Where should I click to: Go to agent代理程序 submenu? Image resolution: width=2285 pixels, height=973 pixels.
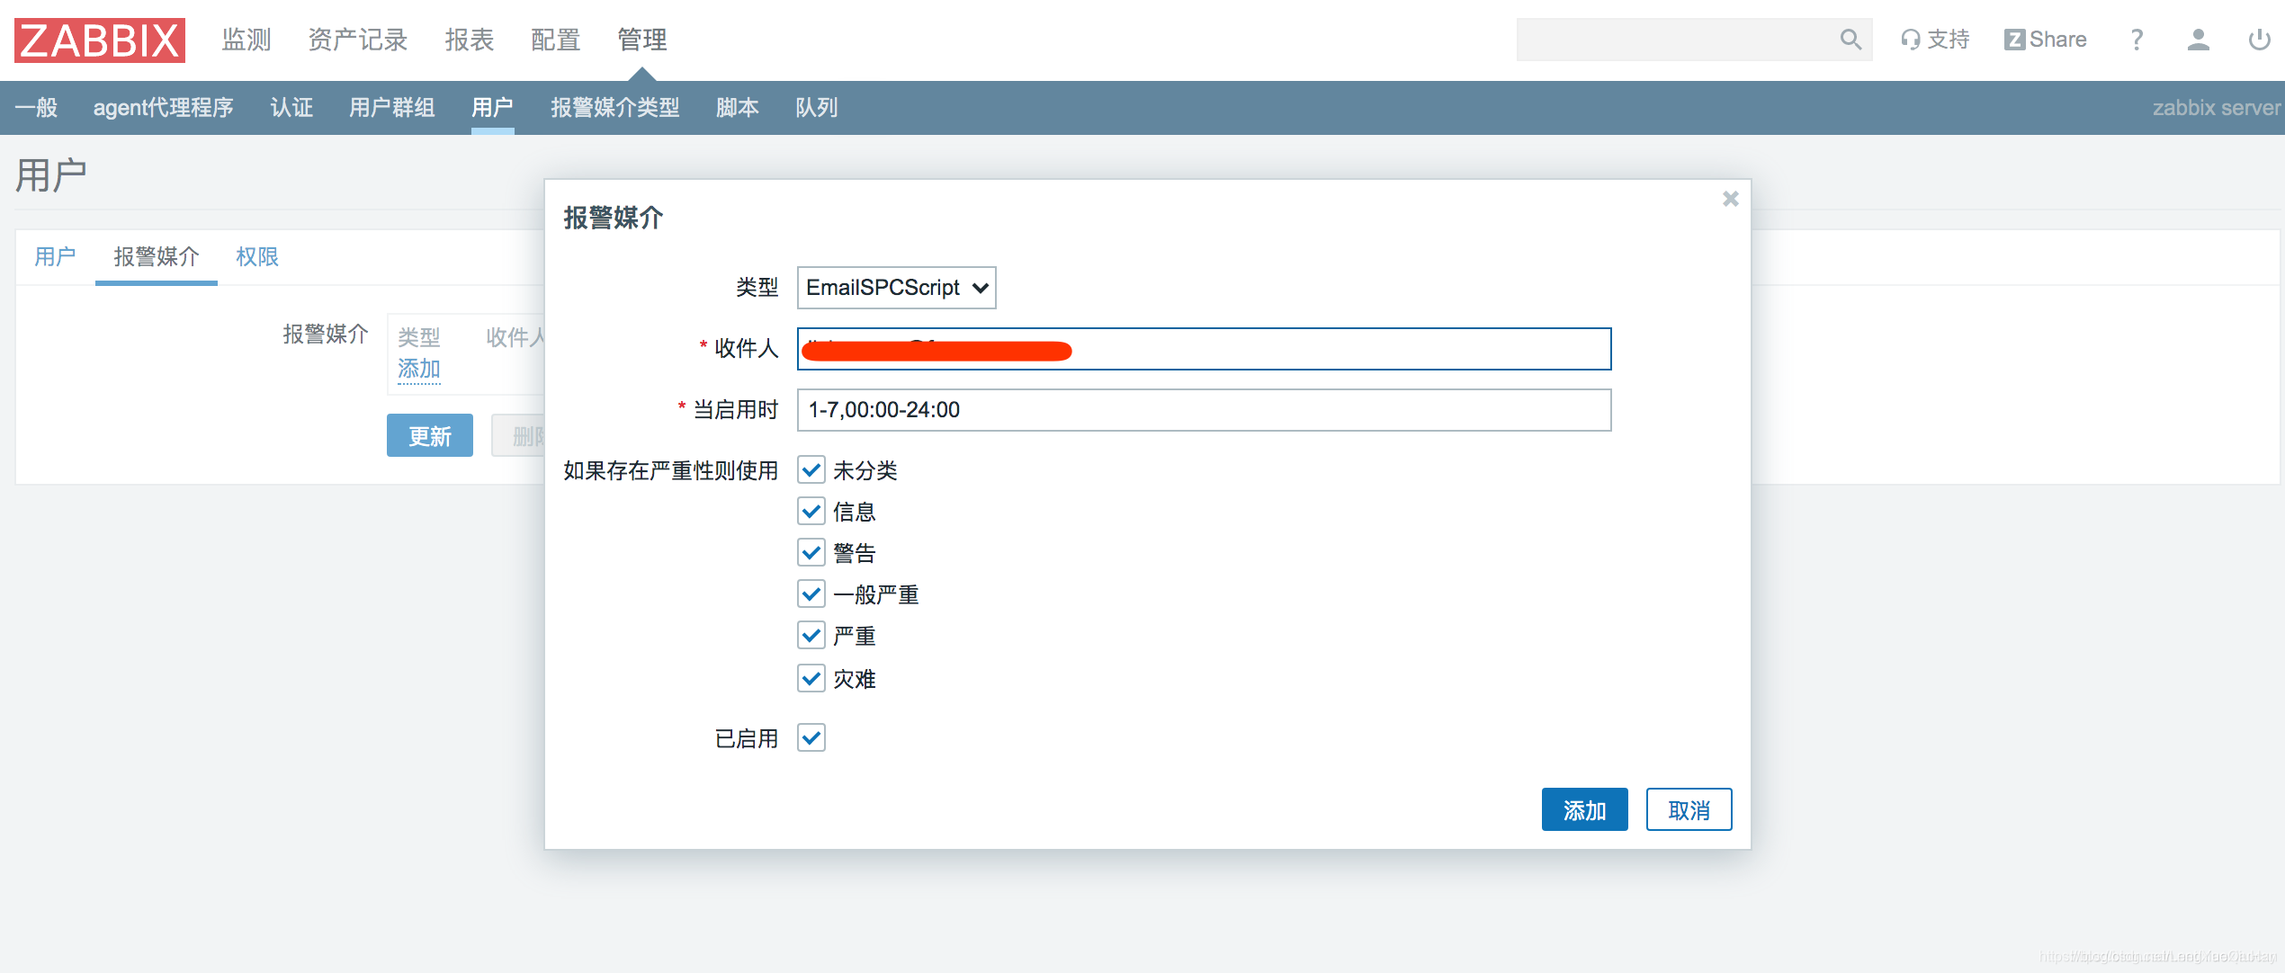(164, 108)
